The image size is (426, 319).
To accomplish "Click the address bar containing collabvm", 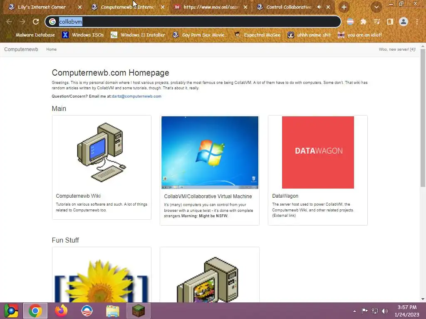I will 193,22.
